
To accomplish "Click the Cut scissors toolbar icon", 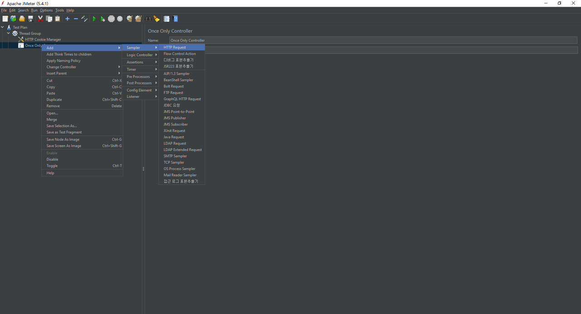I will (x=40, y=19).
